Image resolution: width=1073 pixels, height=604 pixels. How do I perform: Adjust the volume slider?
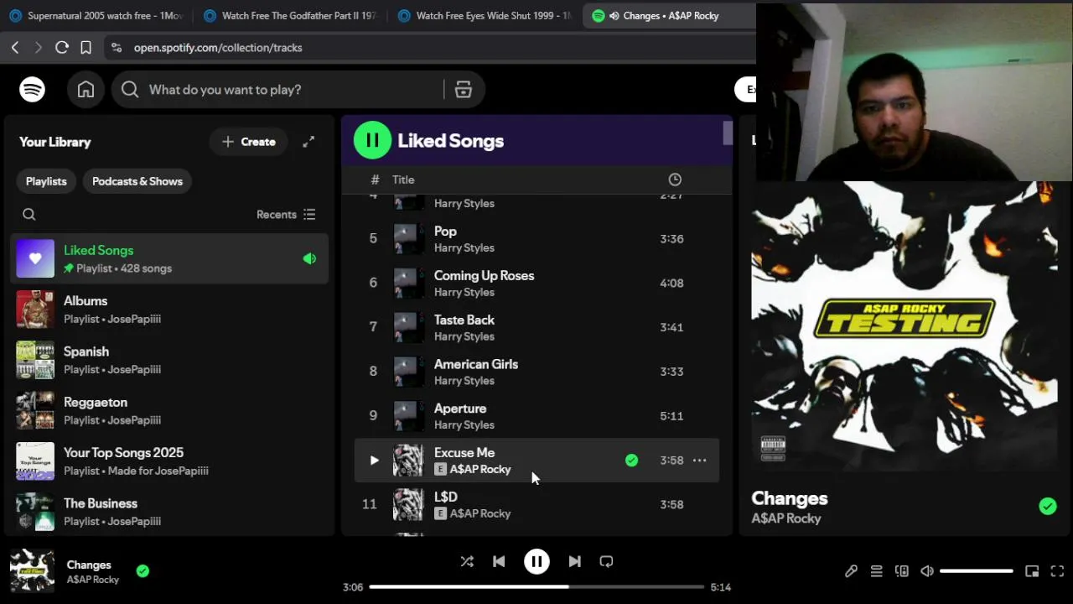(x=976, y=571)
